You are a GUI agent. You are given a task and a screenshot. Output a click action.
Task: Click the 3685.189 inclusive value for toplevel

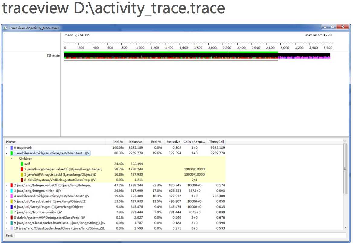coord(135,148)
